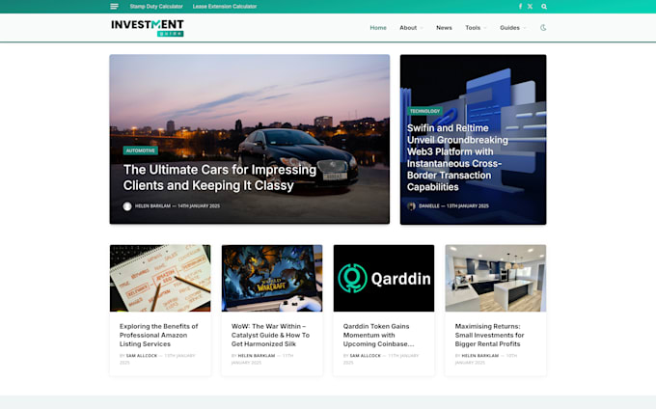656x409 pixels.
Task: Open the Lease Extension Calculator link
Action: 225,7
